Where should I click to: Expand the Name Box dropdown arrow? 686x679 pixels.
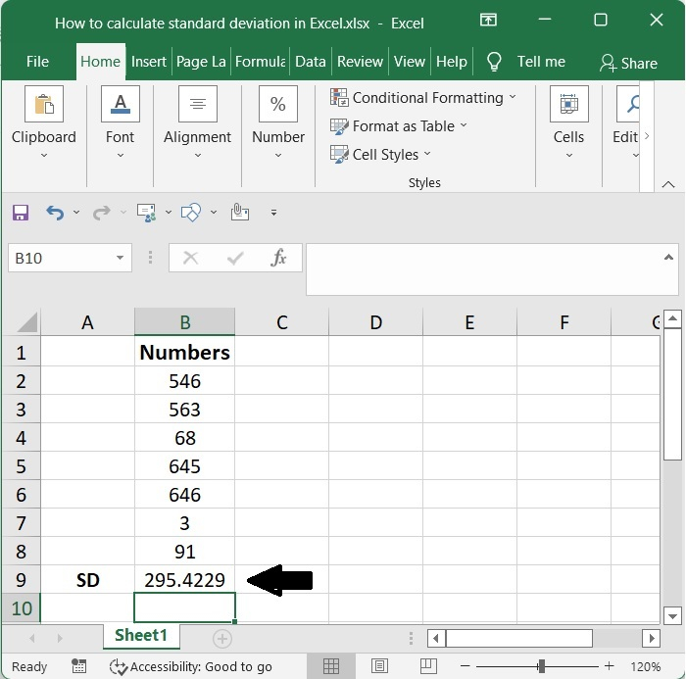pos(121,259)
